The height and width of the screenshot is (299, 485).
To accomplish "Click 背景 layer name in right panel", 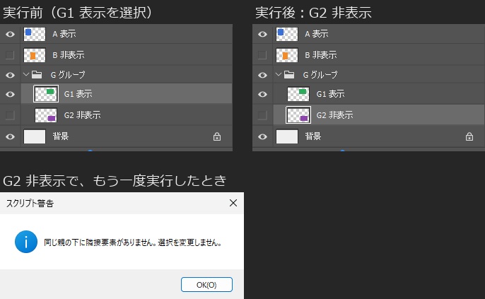I will tap(313, 136).
